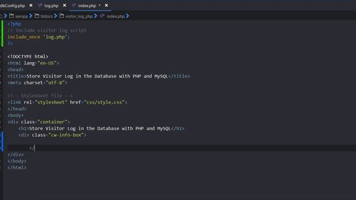Image resolution: width=356 pixels, height=200 pixels.
Task: Click the title tag line
Action: tap(99, 76)
